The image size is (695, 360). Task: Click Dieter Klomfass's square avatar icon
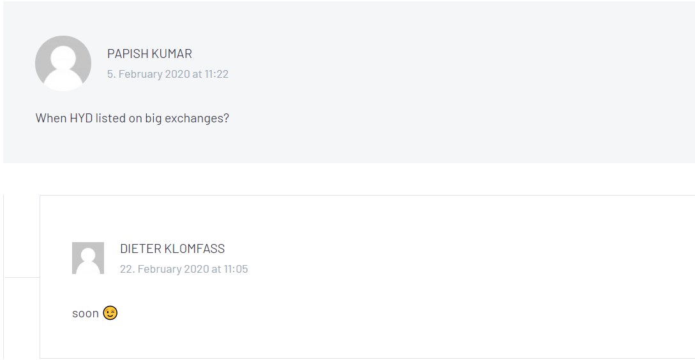coord(88,258)
